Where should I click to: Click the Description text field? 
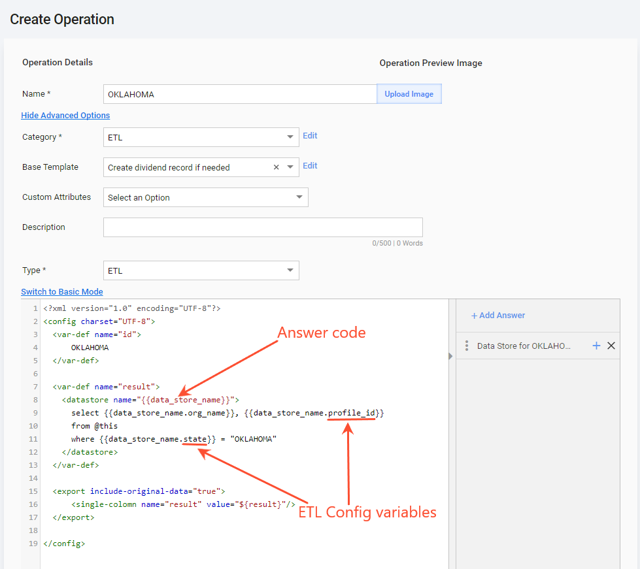tap(263, 227)
